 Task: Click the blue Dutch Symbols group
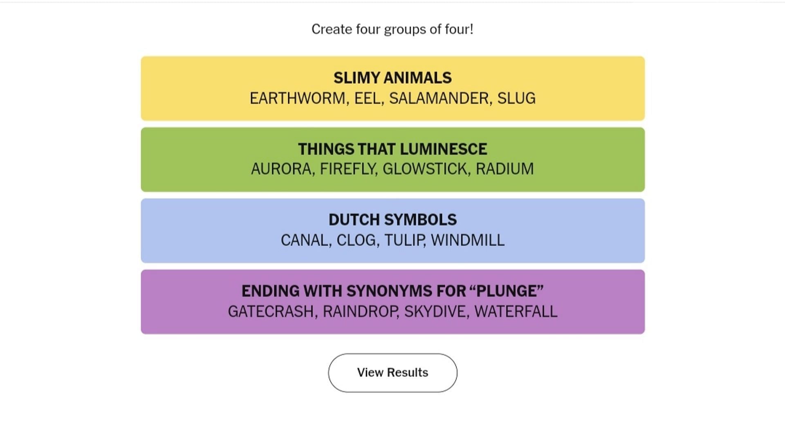pos(392,230)
